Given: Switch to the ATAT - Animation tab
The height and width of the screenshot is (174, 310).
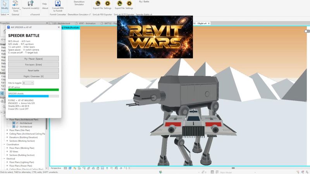Looking at the screenshot, I should pyautogui.click(x=85, y=23).
